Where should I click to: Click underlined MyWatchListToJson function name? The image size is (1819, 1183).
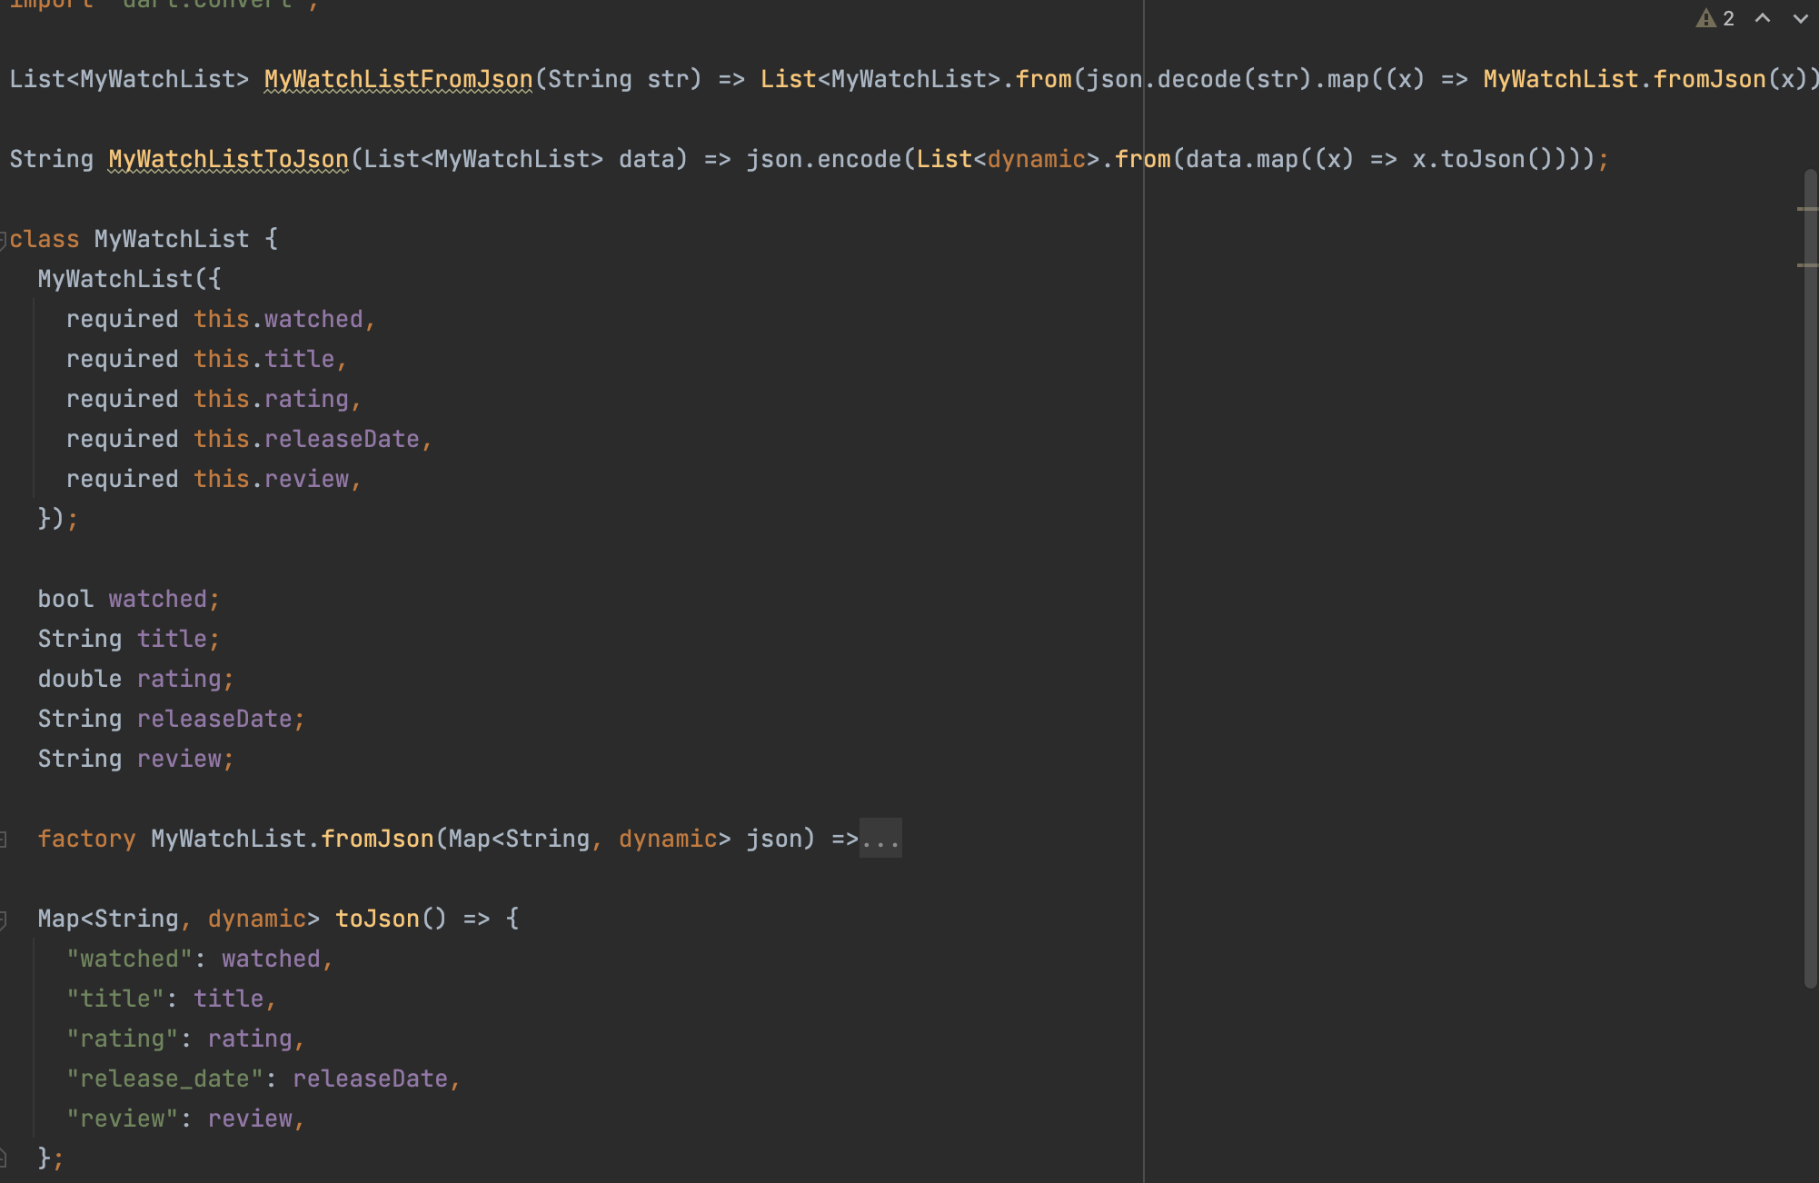(228, 160)
